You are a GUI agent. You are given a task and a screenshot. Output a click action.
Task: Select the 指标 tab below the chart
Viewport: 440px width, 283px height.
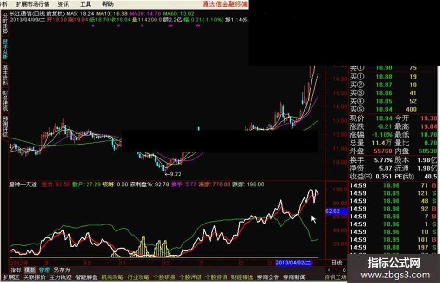16,270
